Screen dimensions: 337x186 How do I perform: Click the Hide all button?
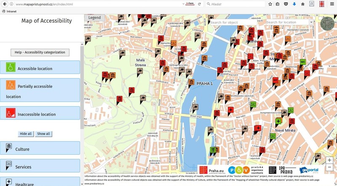click(x=26, y=134)
